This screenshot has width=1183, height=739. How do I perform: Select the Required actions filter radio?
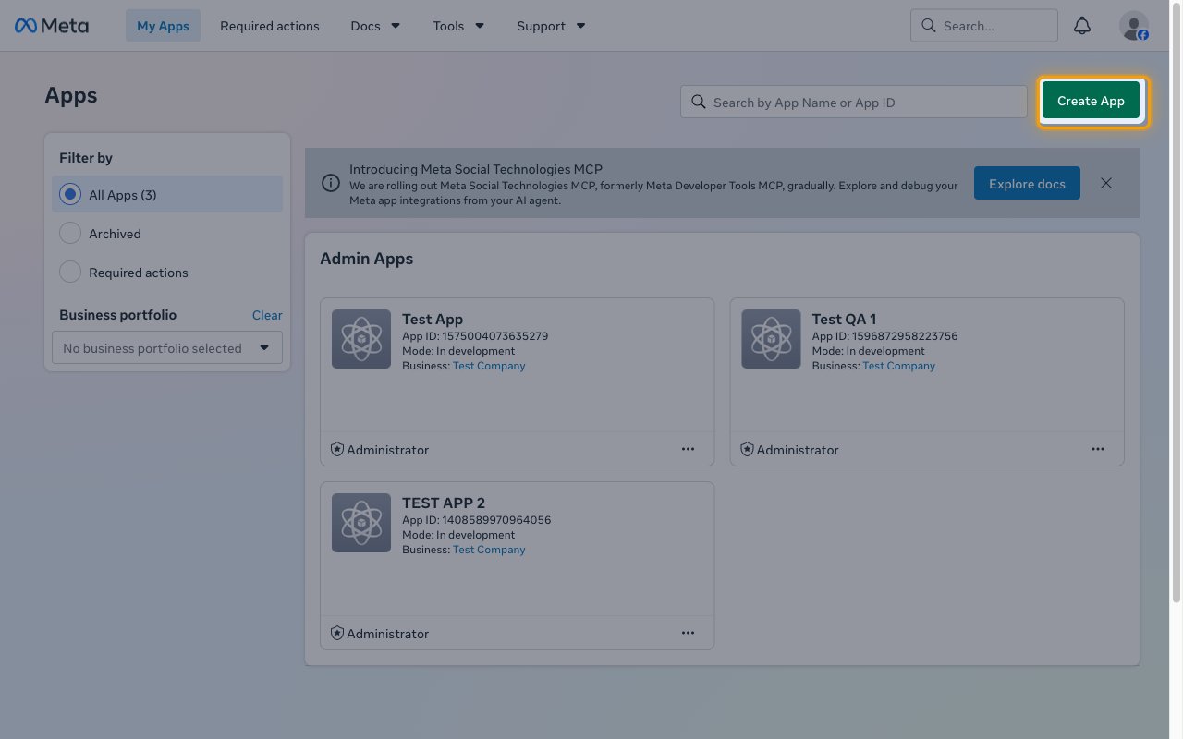[x=70, y=273]
